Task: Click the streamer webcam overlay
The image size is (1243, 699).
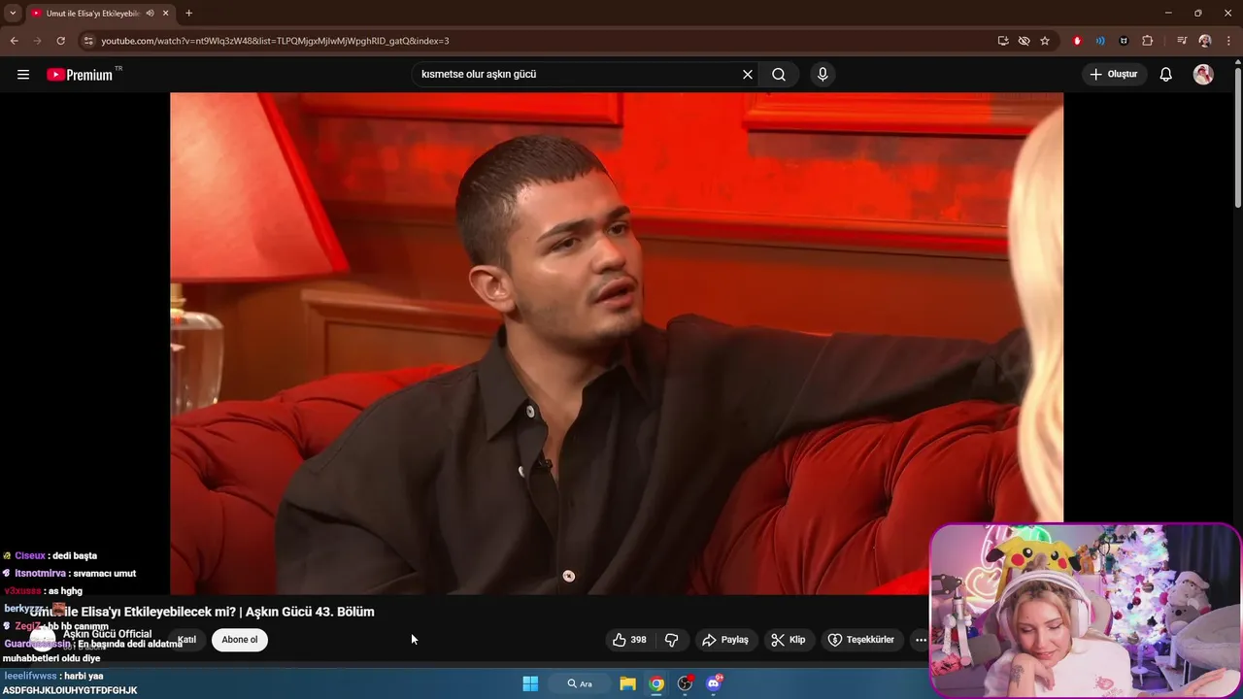Action: click(1086, 611)
